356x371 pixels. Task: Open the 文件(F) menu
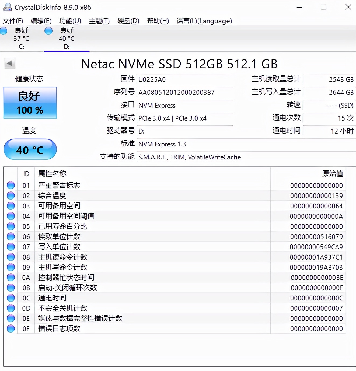click(12, 21)
